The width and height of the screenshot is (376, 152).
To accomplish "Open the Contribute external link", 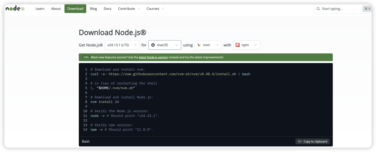I will click(129, 9).
